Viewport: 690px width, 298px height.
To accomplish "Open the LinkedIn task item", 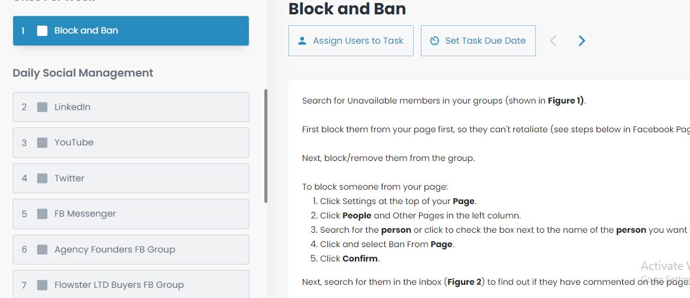I will coord(131,107).
